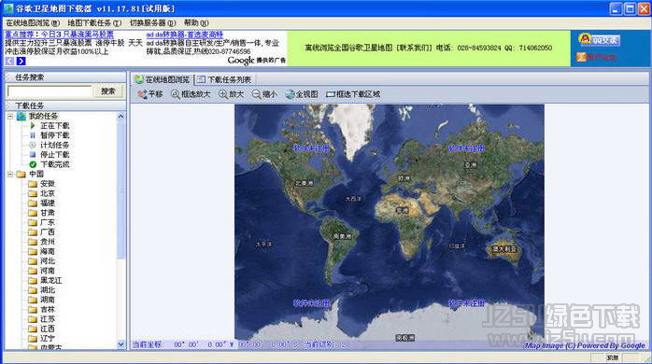Viewport: 652px width, 364px height.
Task: Open the 切换服务器 menu
Action: pos(152,22)
